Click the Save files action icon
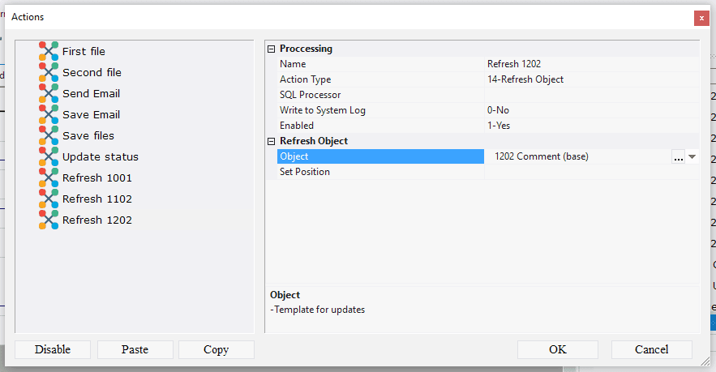This screenshot has width=716, height=372. (49, 135)
